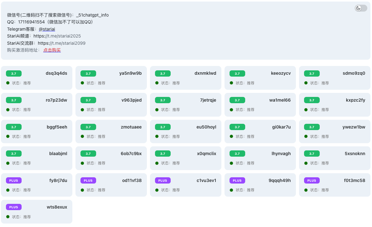Toggle the dark mode switch

pyautogui.click(x=361, y=8)
